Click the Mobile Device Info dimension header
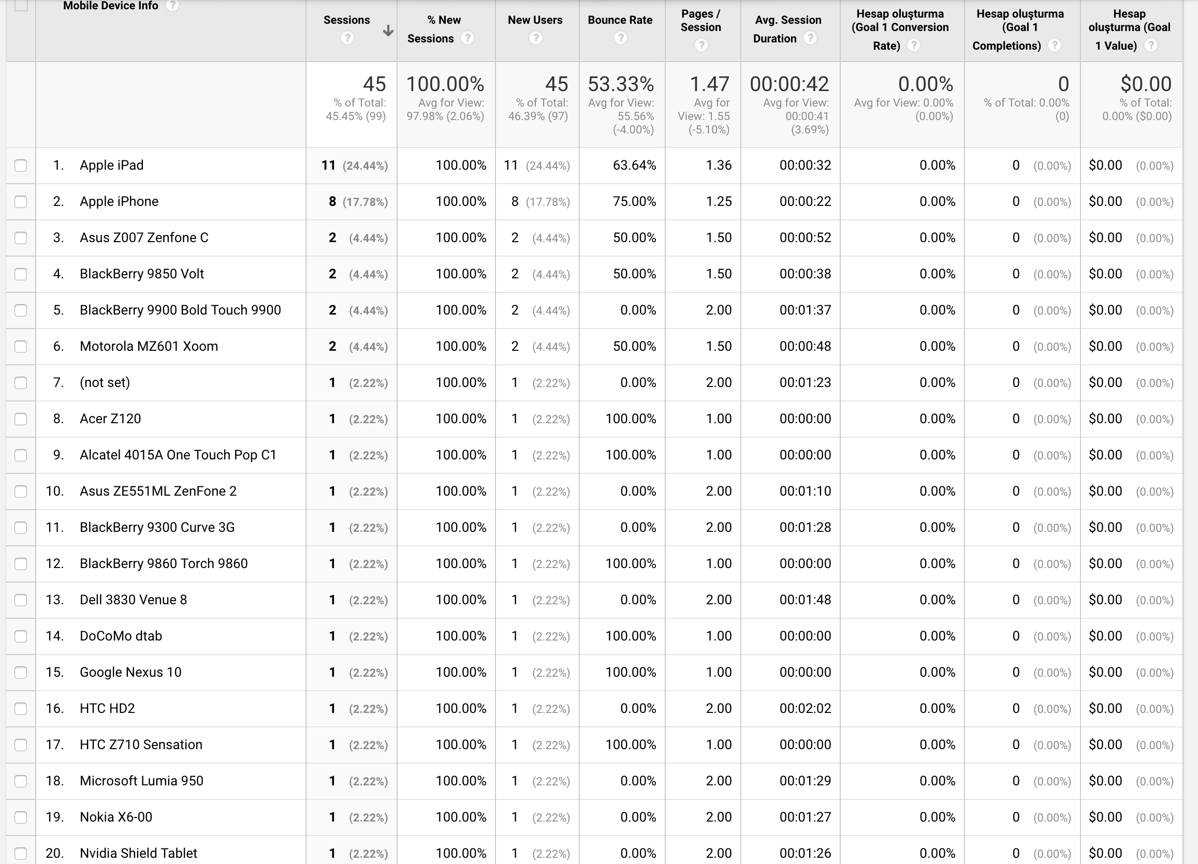Image resolution: width=1198 pixels, height=864 pixels. pyautogui.click(x=110, y=6)
